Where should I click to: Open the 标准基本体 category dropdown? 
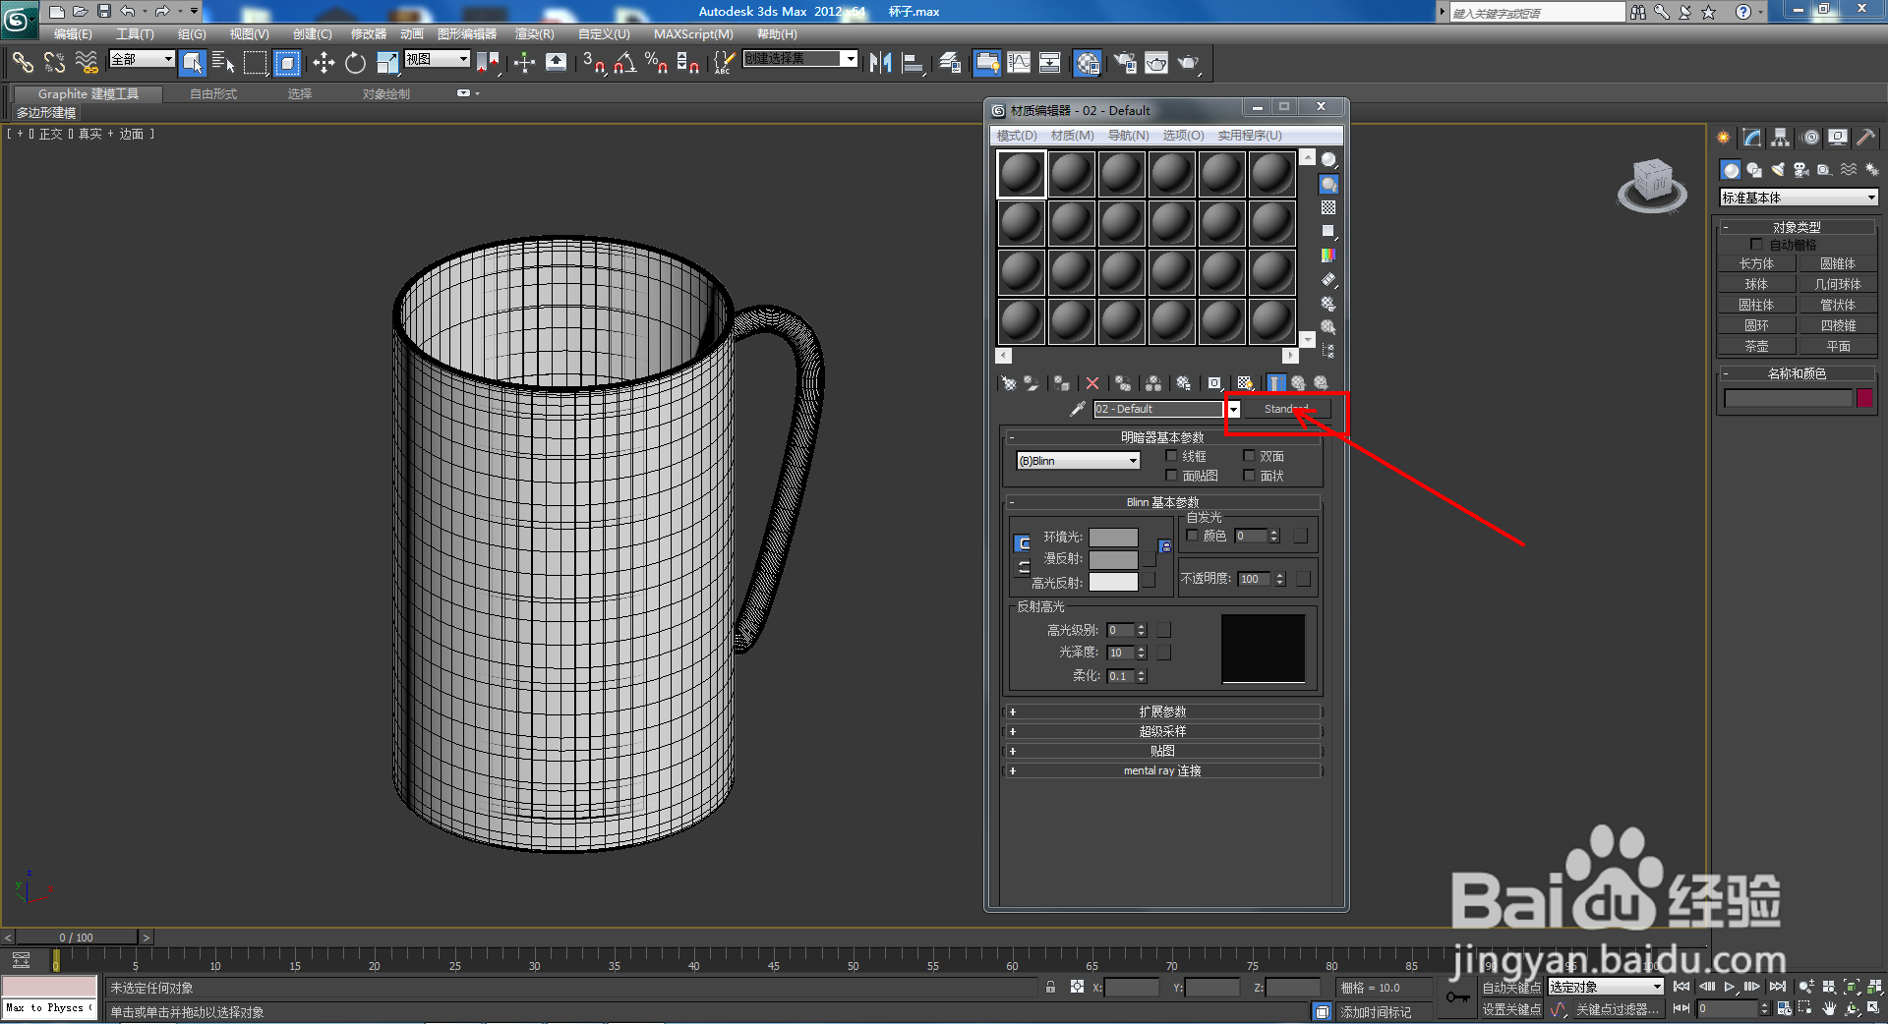[1866, 197]
